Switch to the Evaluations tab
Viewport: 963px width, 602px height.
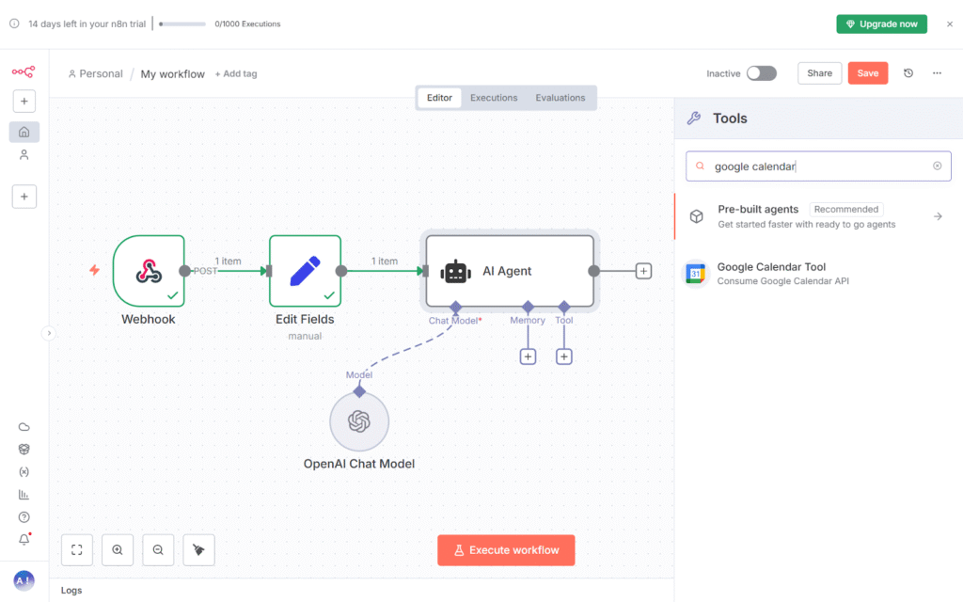(560, 98)
